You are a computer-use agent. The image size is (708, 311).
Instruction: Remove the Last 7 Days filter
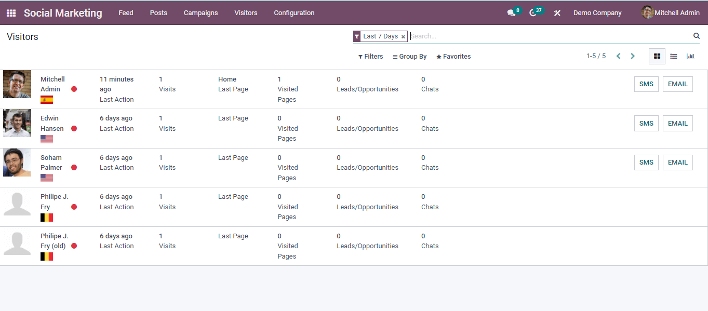(x=403, y=37)
